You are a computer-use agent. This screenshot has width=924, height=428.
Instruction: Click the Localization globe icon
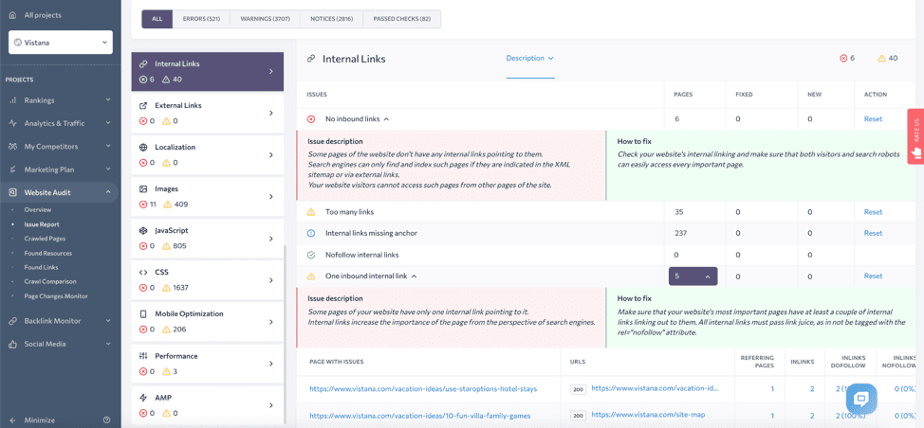coord(142,148)
